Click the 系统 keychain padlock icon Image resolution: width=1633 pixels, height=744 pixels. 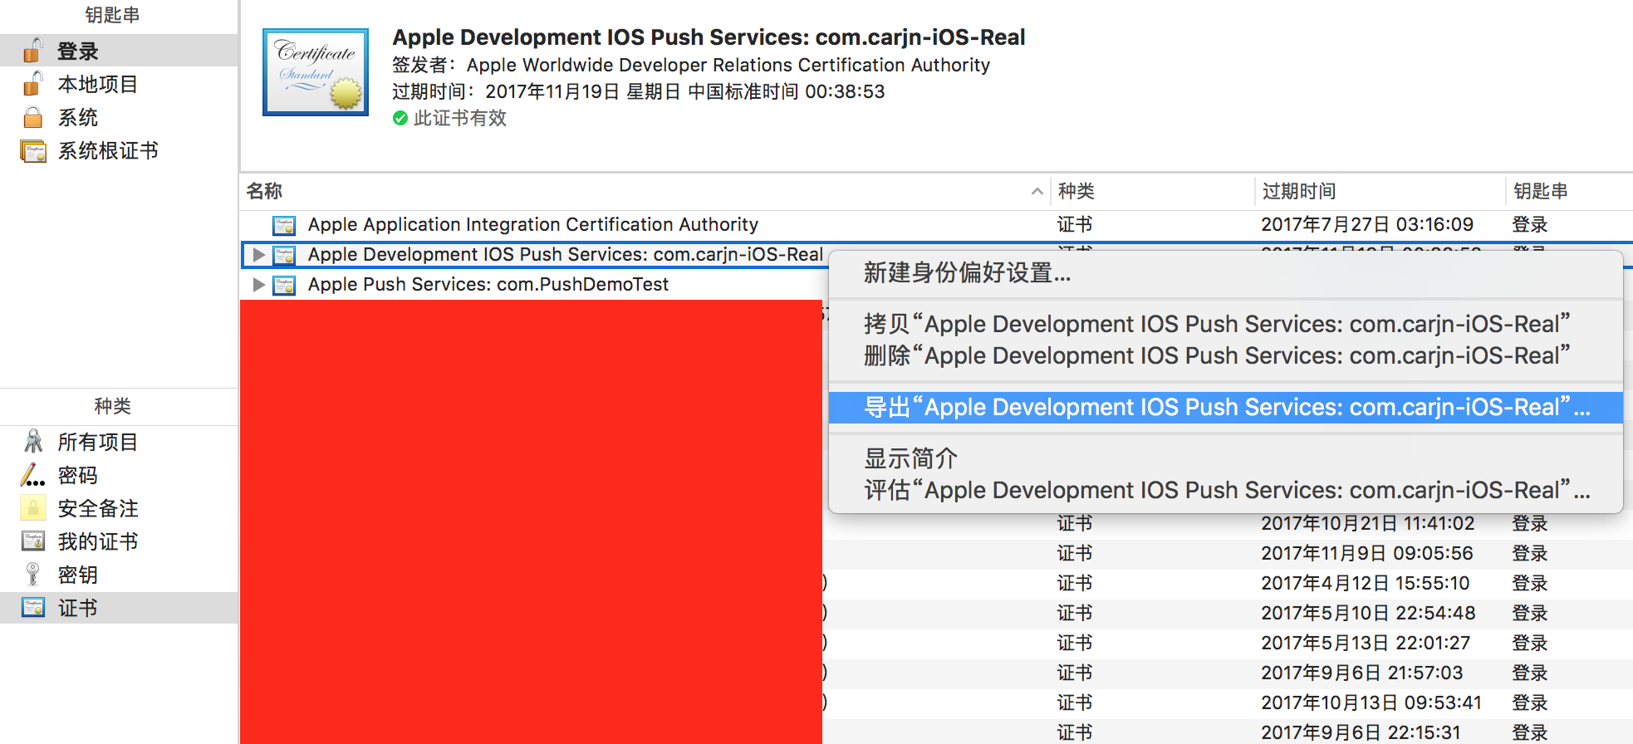pyautogui.click(x=32, y=117)
